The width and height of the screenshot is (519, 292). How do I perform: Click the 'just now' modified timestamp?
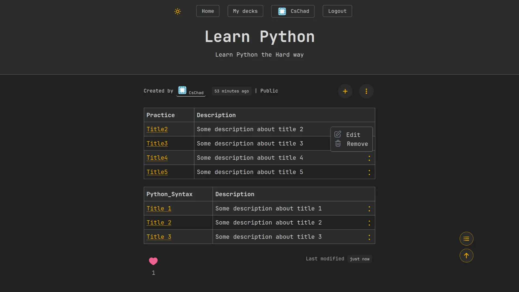360,259
